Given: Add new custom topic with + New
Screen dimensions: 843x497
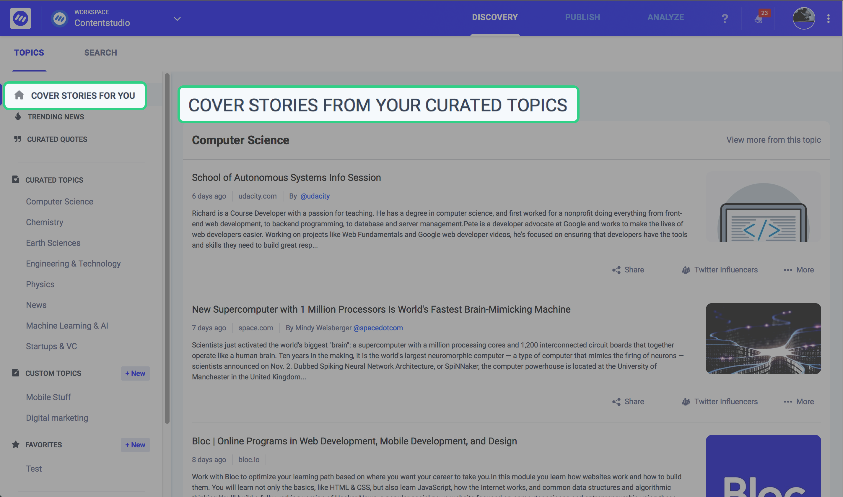Looking at the screenshot, I should click(135, 373).
